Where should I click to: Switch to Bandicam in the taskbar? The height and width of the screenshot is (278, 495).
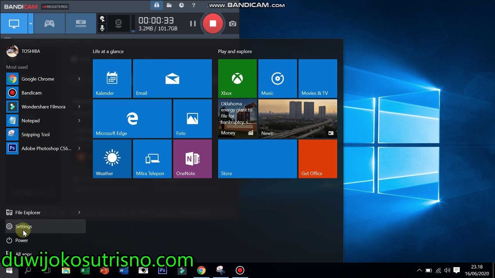coord(240,271)
